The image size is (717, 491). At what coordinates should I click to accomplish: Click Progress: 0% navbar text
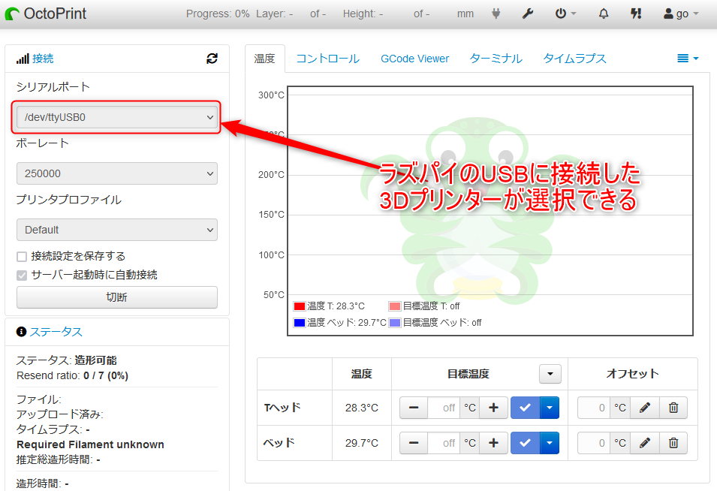point(218,14)
